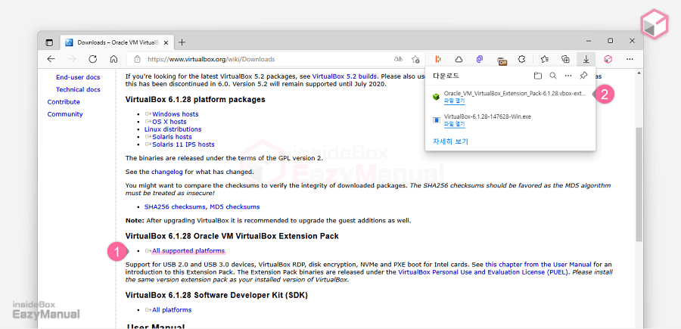The width and height of the screenshot is (681, 329).
Task: Open the tab actions menu icon
Action: [x=49, y=42]
